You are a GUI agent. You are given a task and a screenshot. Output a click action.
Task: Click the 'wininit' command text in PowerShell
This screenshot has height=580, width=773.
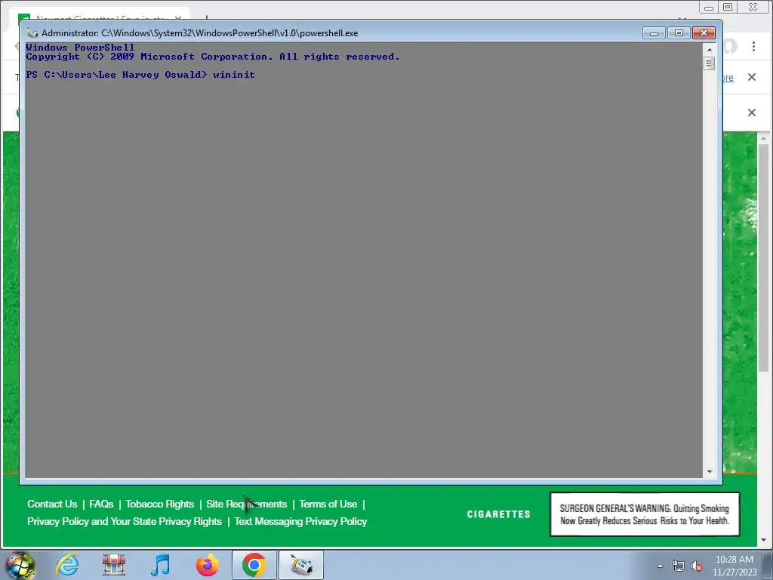coord(234,75)
